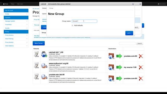Screen dimensions: 167x94
Task: Delete the youtube.abc.lab server with red X
Action: pyautogui.click(x=141, y=78)
